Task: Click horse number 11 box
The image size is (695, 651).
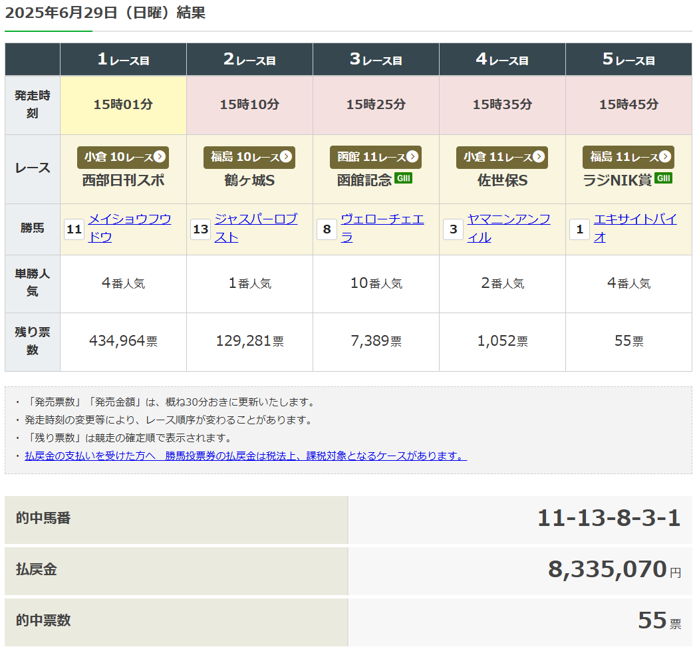Action: tap(74, 229)
